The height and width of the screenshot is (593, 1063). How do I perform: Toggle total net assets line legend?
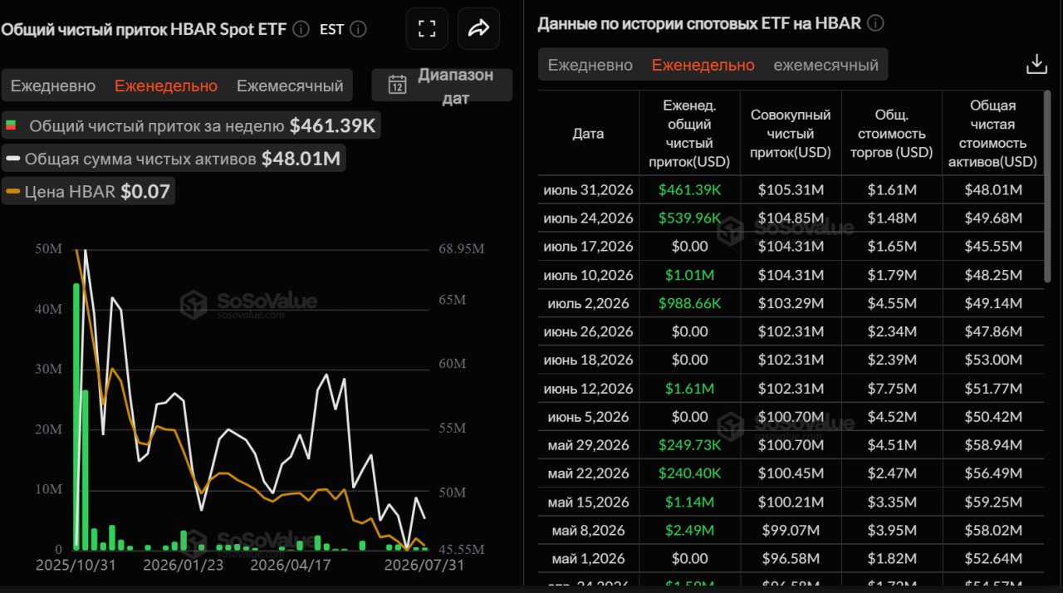click(174, 159)
